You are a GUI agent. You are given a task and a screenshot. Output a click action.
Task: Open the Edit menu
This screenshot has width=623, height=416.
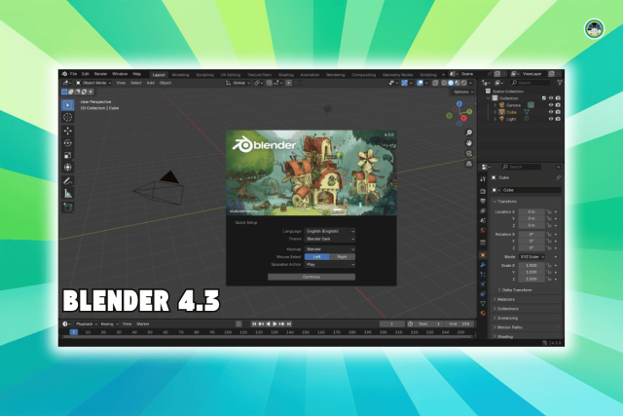click(86, 73)
